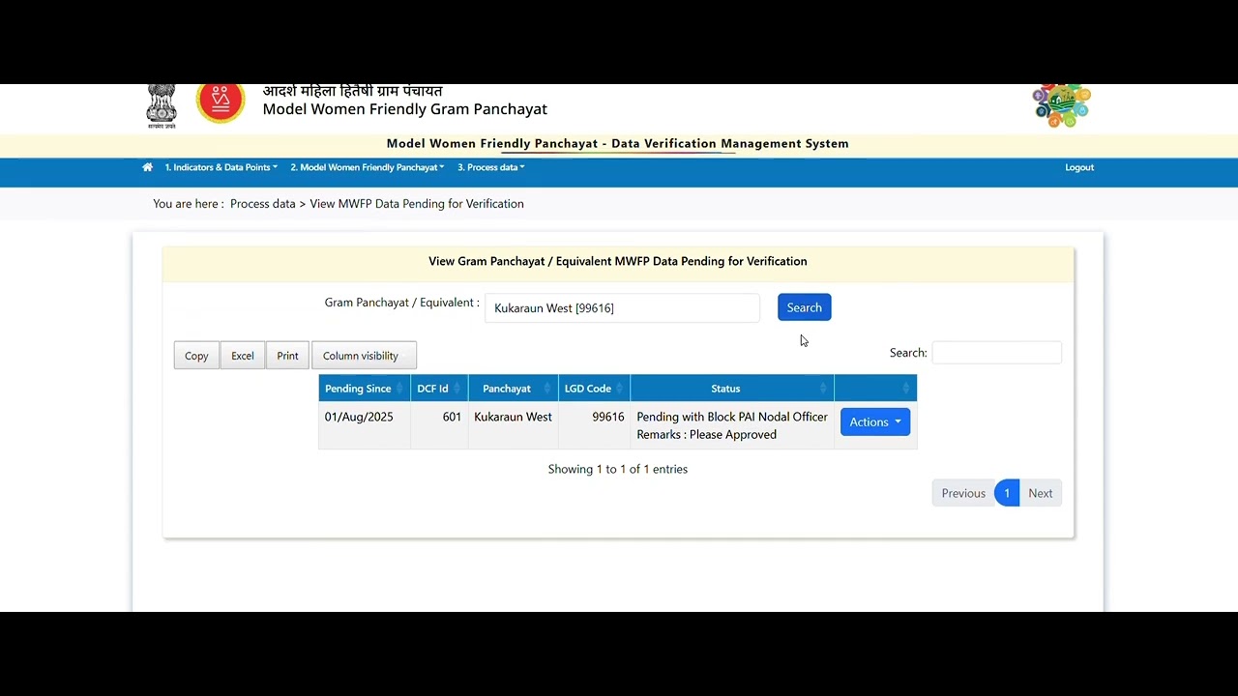Click Process data breadcrumb text
This screenshot has height=696, width=1238.
[x=263, y=204]
